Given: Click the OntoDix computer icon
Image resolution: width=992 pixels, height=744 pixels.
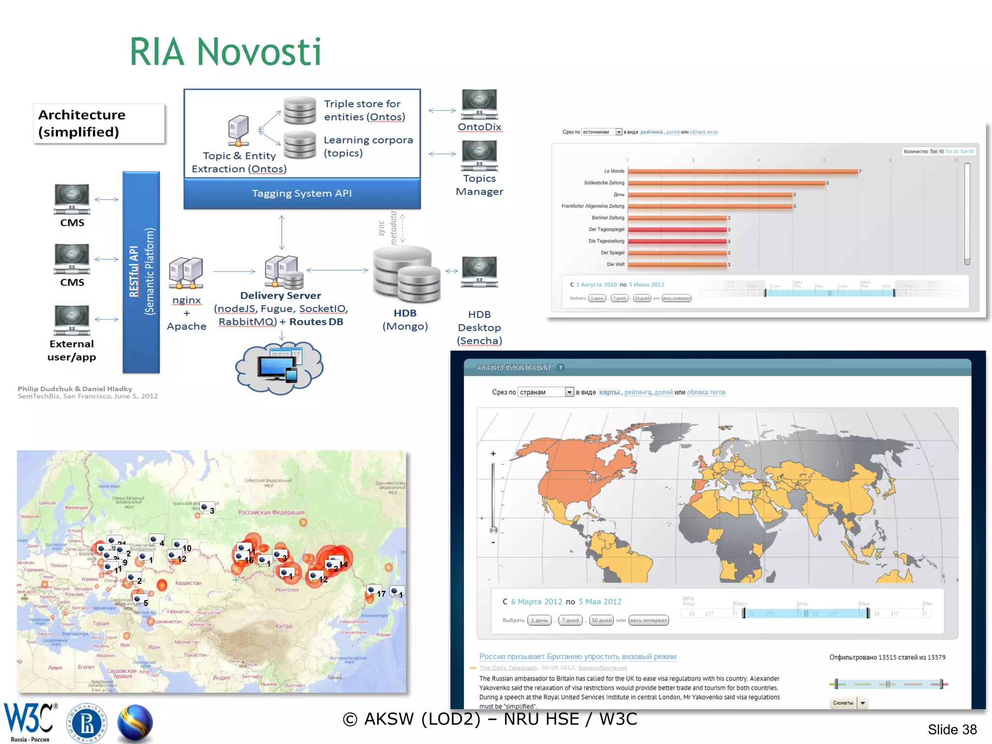Looking at the screenshot, I should click(479, 104).
